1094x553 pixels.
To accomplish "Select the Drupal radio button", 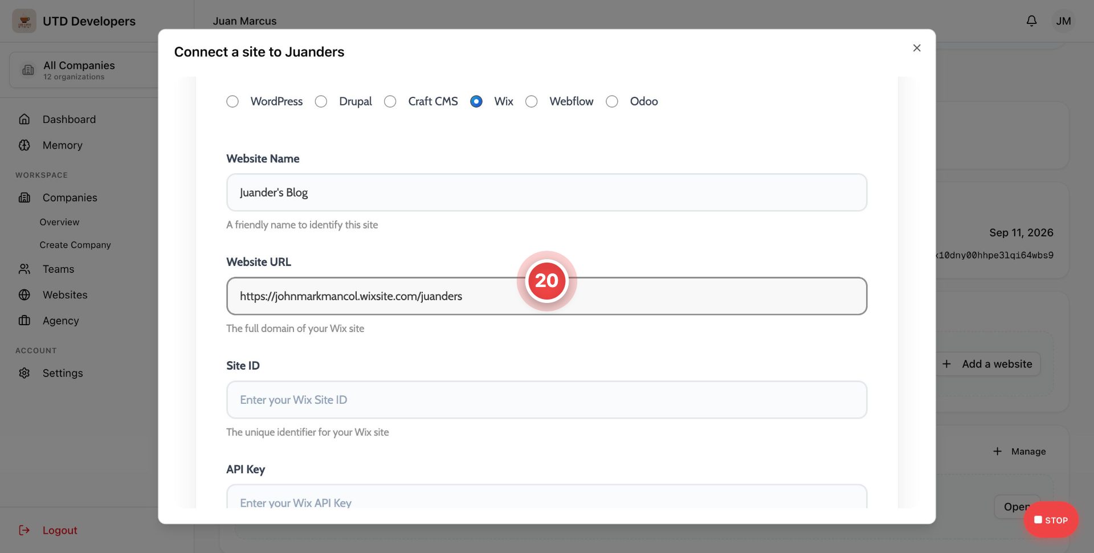I will point(321,101).
